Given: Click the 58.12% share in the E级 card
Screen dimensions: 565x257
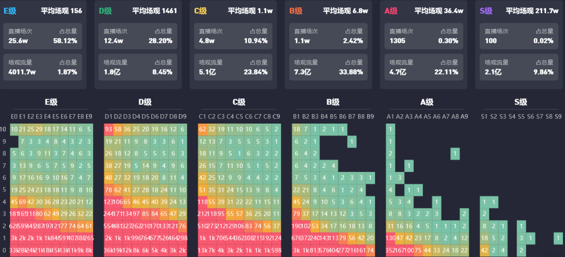Looking at the screenshot, I should click(65, 41).
